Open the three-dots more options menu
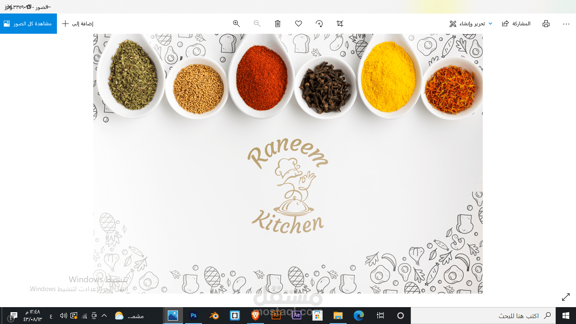 566,24
